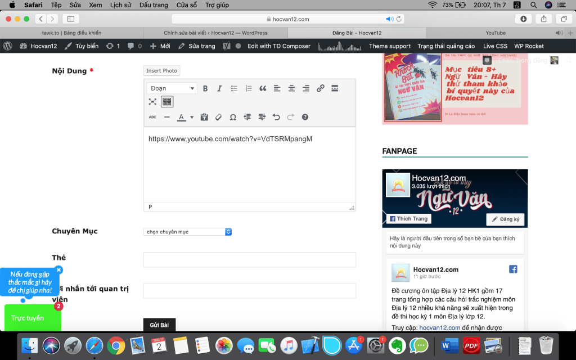Insert a horizontal line
This screenshot has width=576, height=360.
[166, 117]
